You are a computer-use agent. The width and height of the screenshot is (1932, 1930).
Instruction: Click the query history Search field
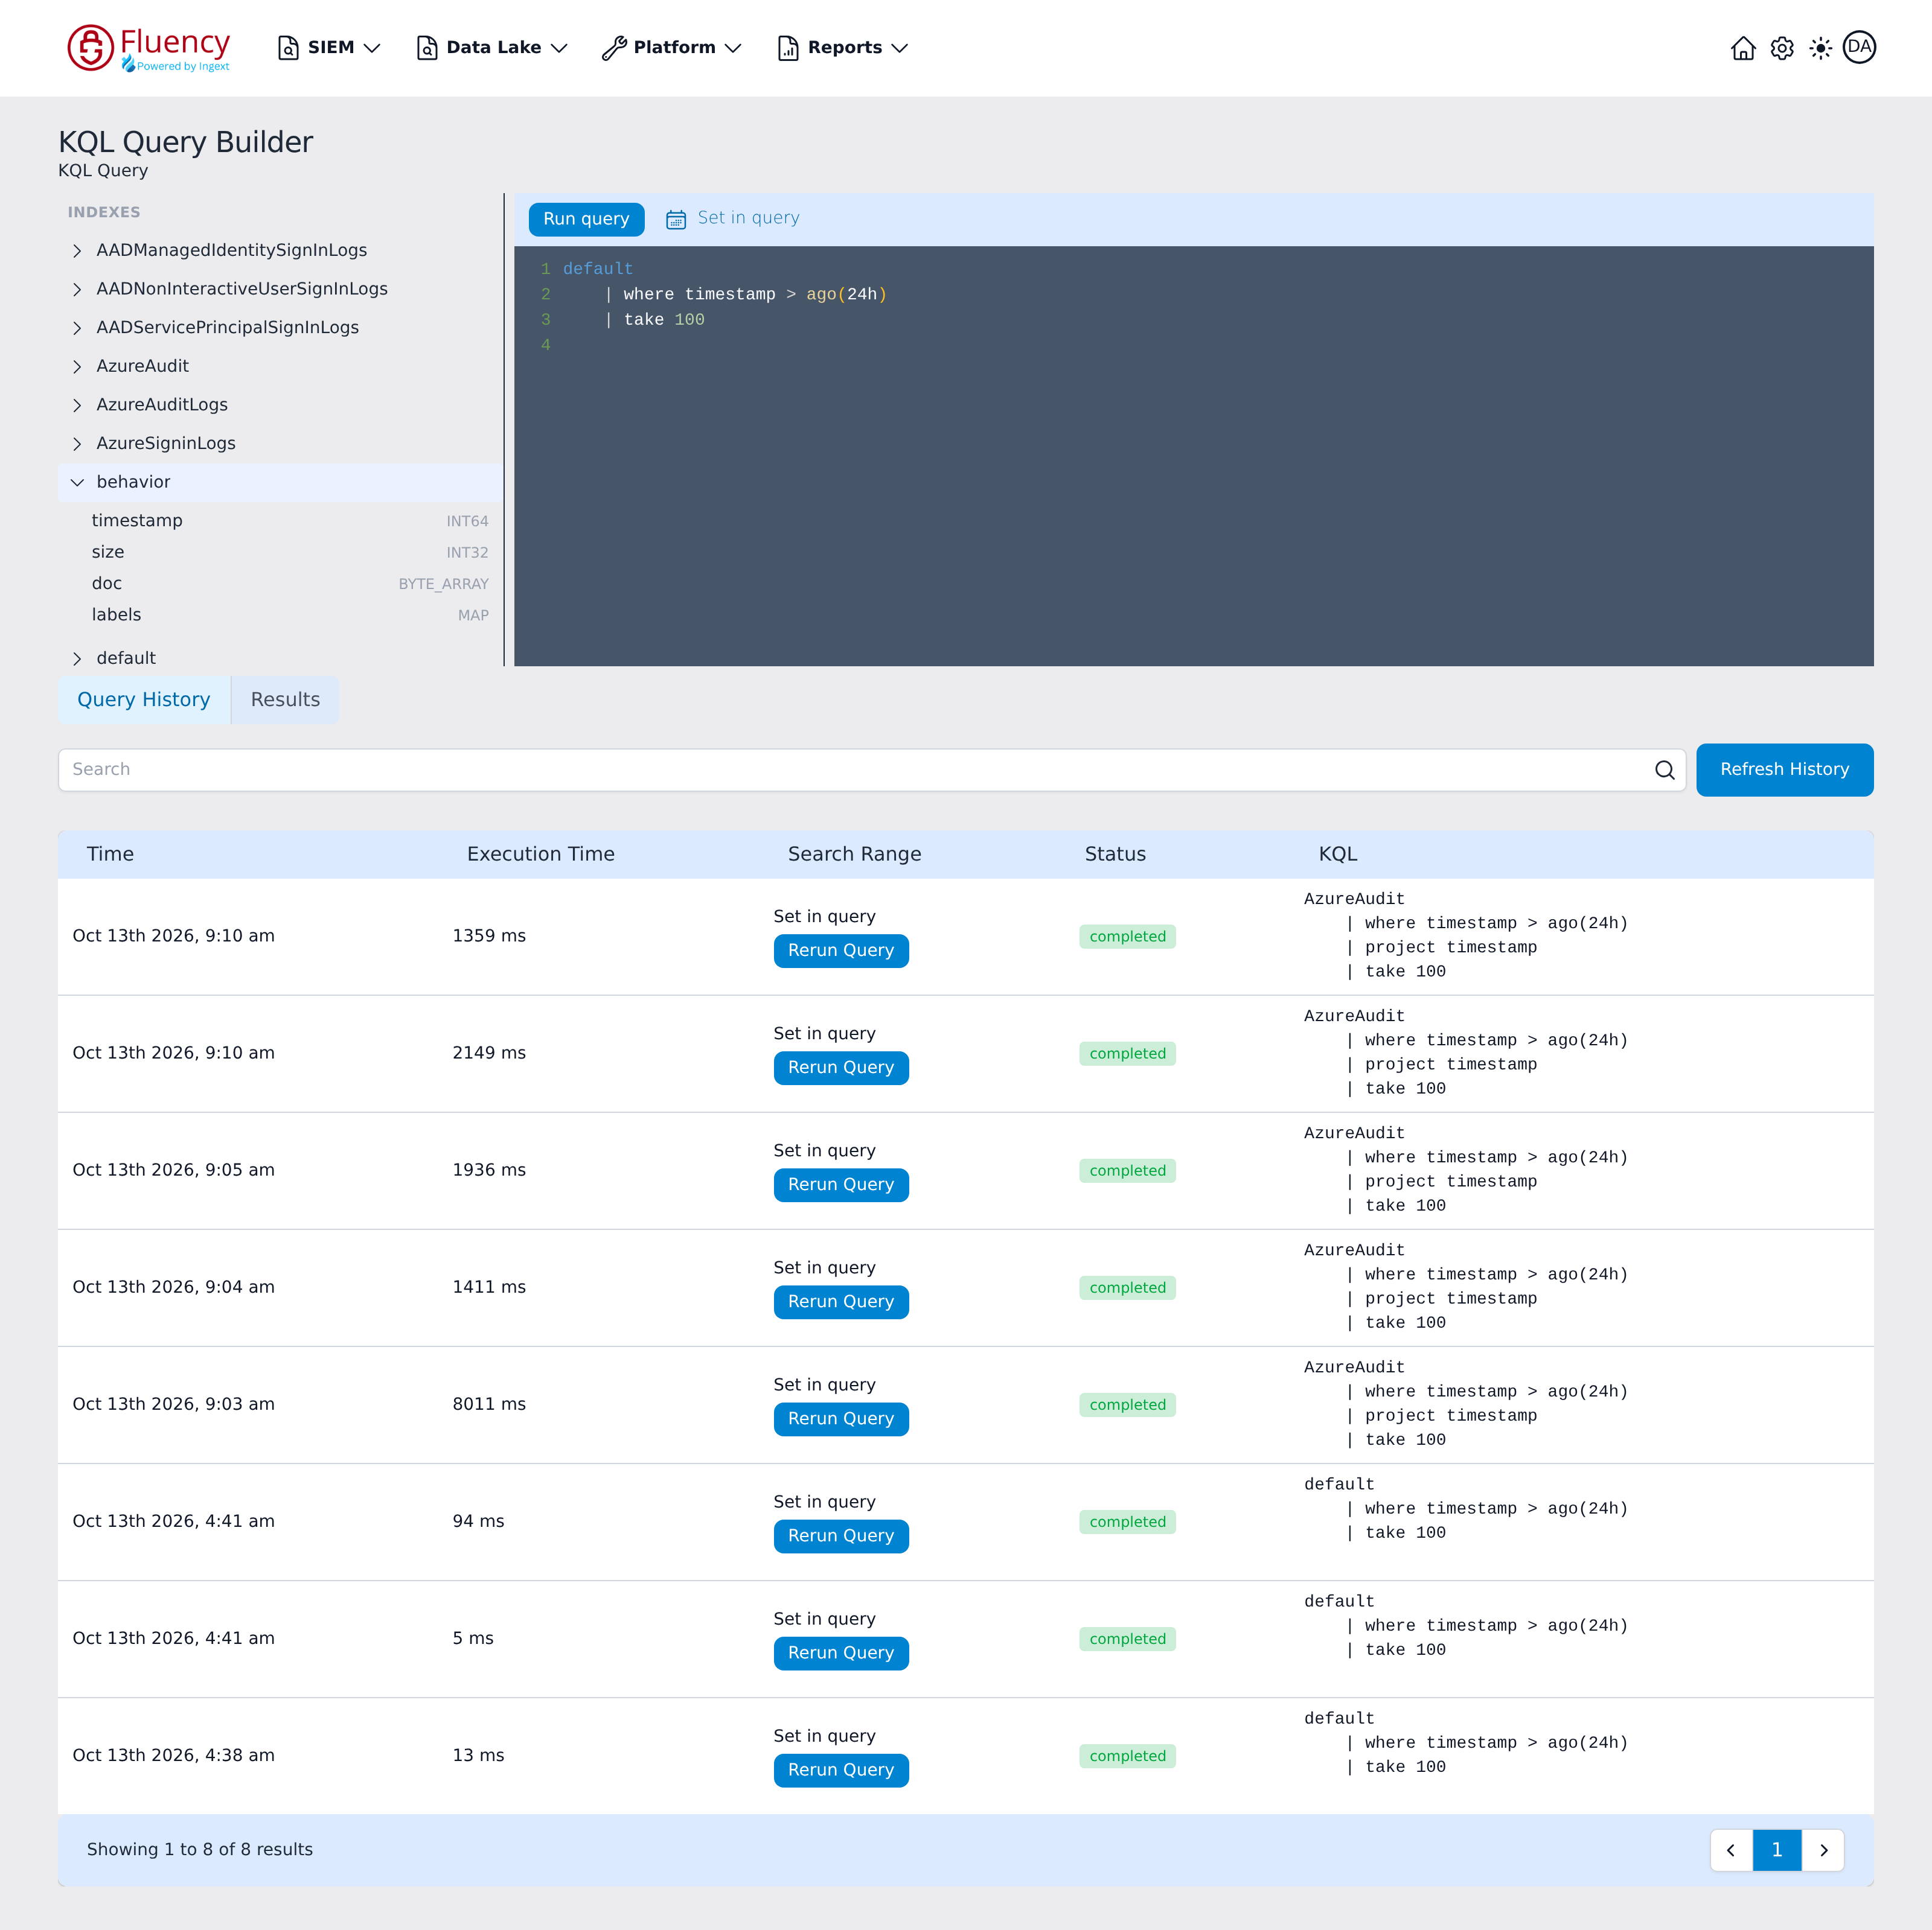click(872, 769)
